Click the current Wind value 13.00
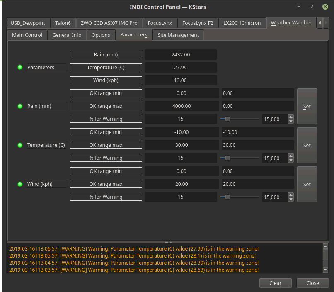334x292 pixels. [181, 80]
